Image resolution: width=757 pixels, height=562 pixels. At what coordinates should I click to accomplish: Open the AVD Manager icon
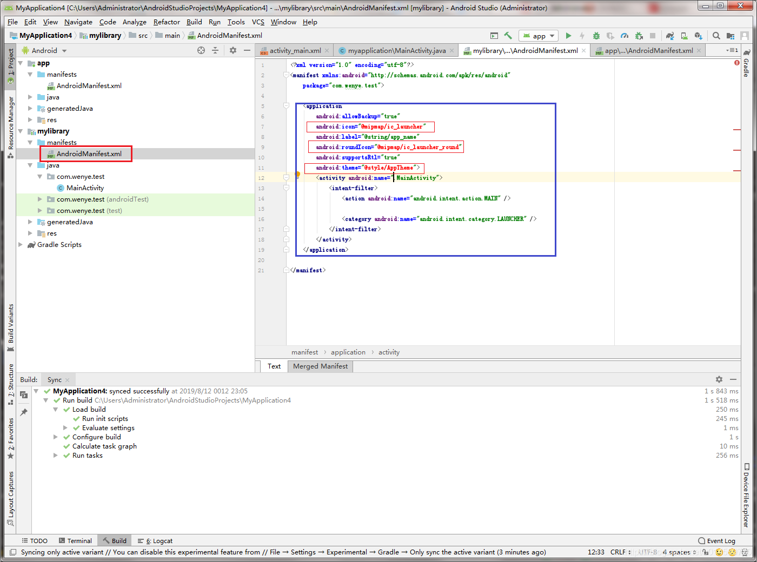(x=684, y=36)
